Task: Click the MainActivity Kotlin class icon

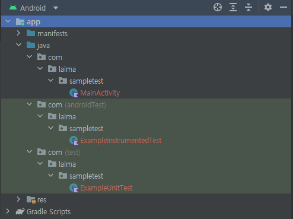Action: coord(74,93)
